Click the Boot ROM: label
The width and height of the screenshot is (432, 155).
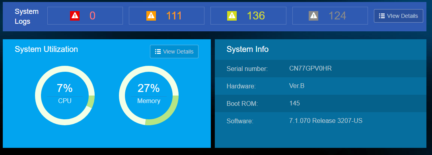[242, 104]
